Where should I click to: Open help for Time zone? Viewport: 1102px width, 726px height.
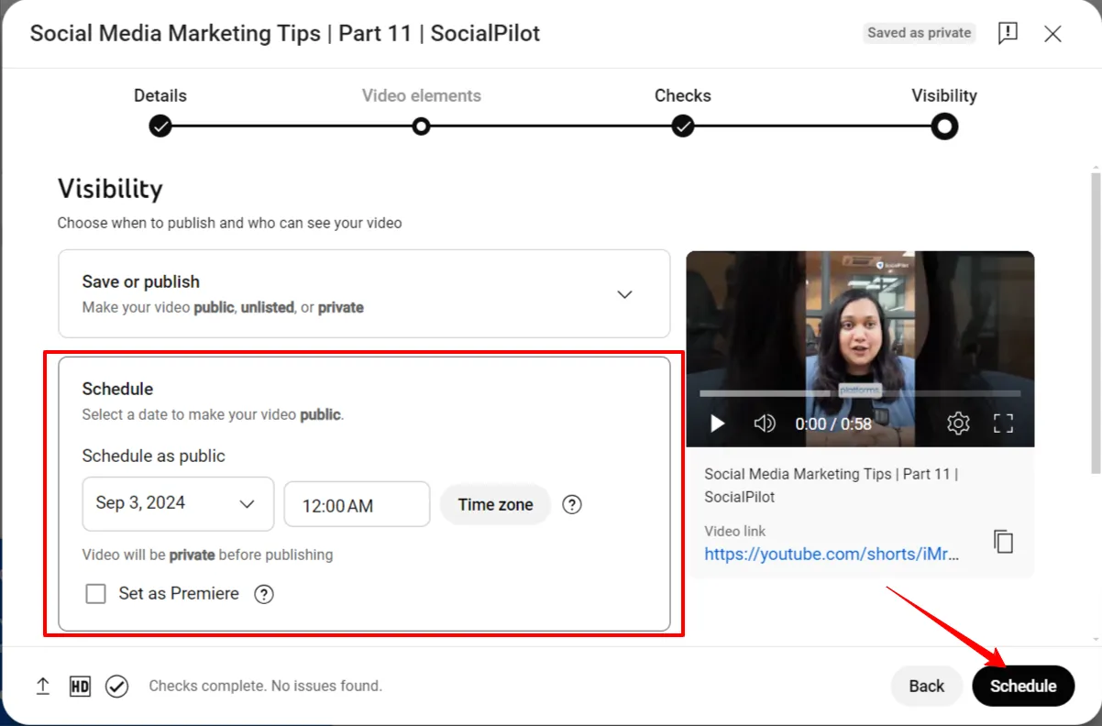point(572,504)
